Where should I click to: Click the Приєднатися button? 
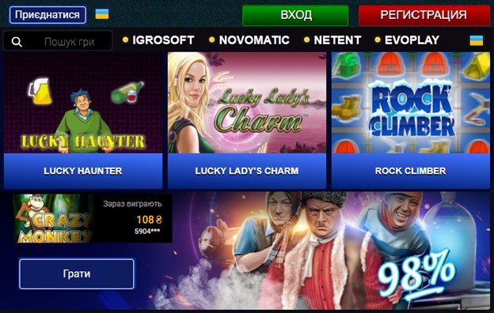[47, 15]
